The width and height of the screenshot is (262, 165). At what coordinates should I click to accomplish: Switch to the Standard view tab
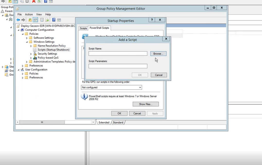point(118,122)
